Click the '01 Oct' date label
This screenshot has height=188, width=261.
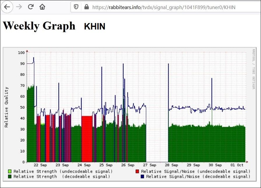tap(237, 165)
